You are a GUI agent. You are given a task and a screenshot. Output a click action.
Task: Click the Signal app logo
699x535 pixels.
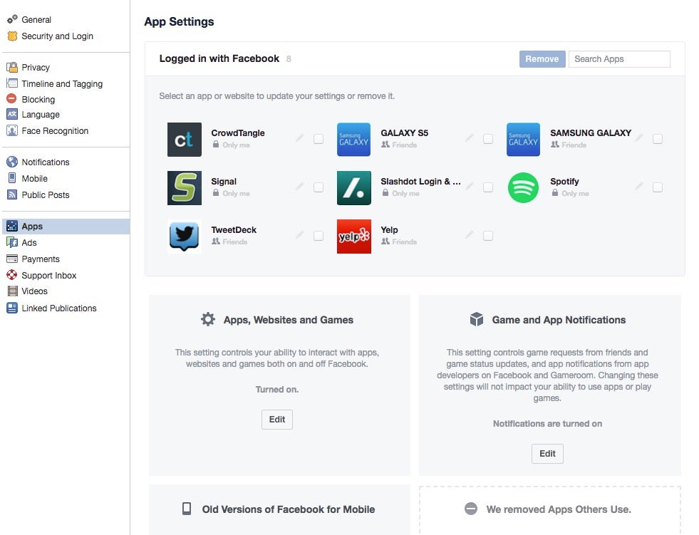(x=184, y=187)
